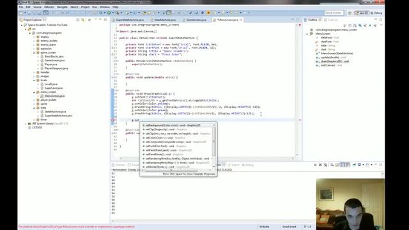Open Player.java in Project Explorer

pyautogui.click(x=50, y=65)
